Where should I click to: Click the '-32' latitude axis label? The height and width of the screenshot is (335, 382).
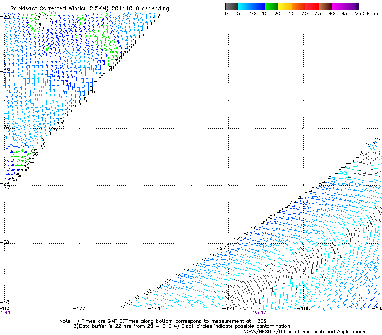[x=6, y=71]
